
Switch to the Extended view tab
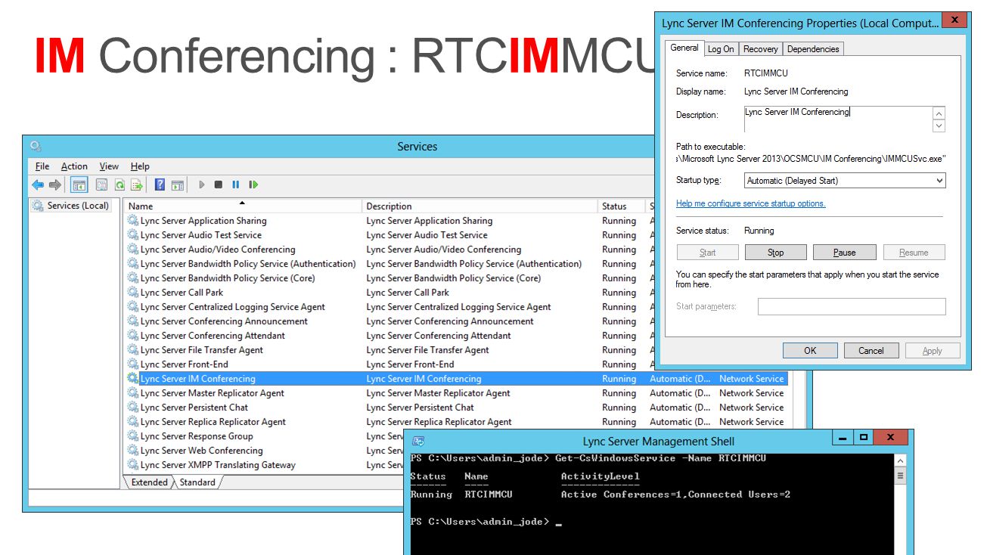tap(149, 482)
